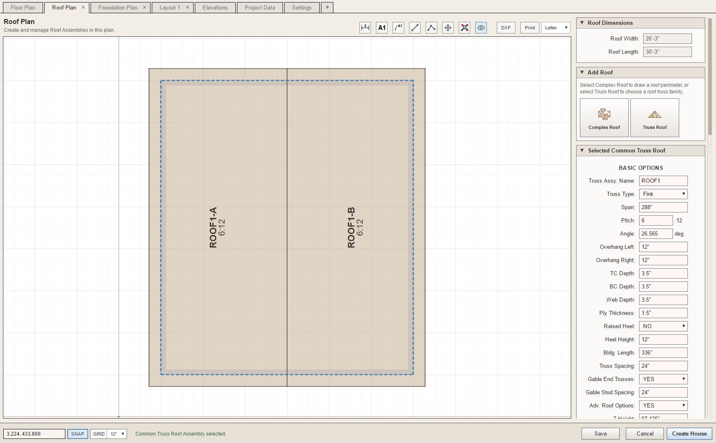Activate the move/pan tool
716x443 pixels.
448,28
